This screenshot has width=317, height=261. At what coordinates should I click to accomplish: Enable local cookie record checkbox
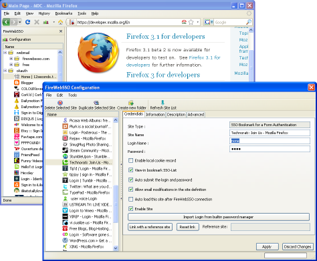[131, 160]
